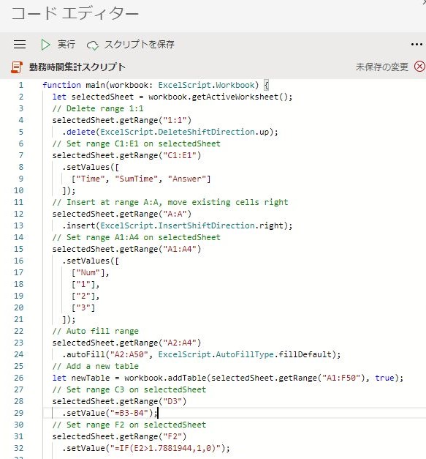This screenshot has width=426, height=459.
Task: Click comment '// Set range C1:E1 on selectedSheet'
Action: [x=137, y=143]
